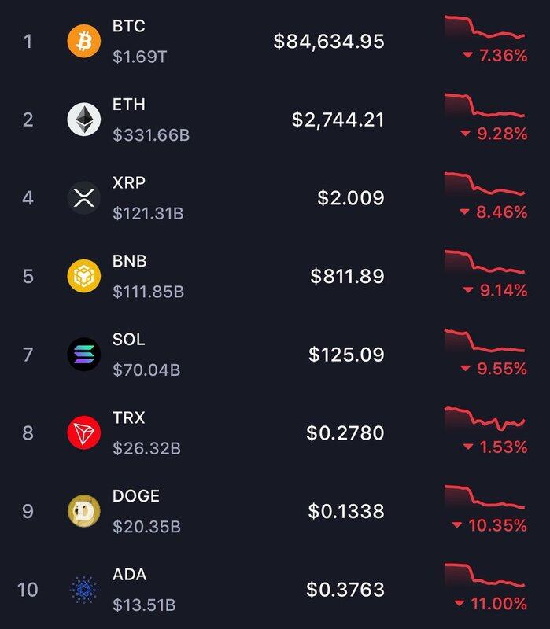Click the BNB yellow logo icon
This screenshot has height=629, width=550.
pos(84,276)
